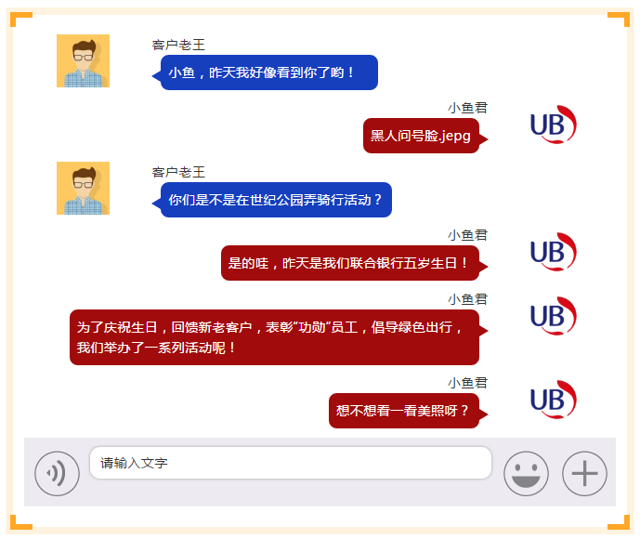Click the second 客户老王 avatar picture
This screenshot has height=539, width=640.
coord(83,188)
